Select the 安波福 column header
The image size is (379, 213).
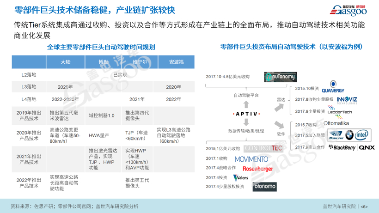176,62
